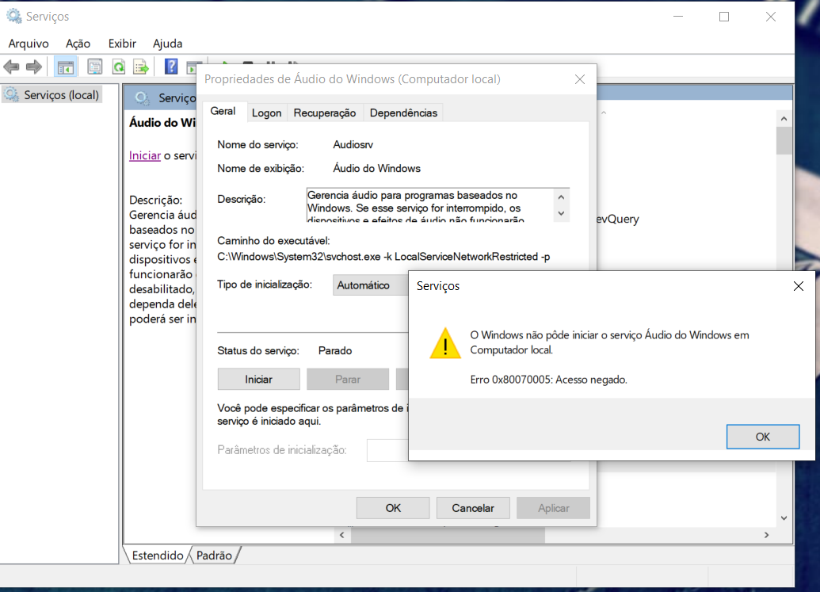Click the horizontal scrollbar thumb
The width and height of the screenshot is (820, 592).
pyautogui.click(x=448, y=535)
